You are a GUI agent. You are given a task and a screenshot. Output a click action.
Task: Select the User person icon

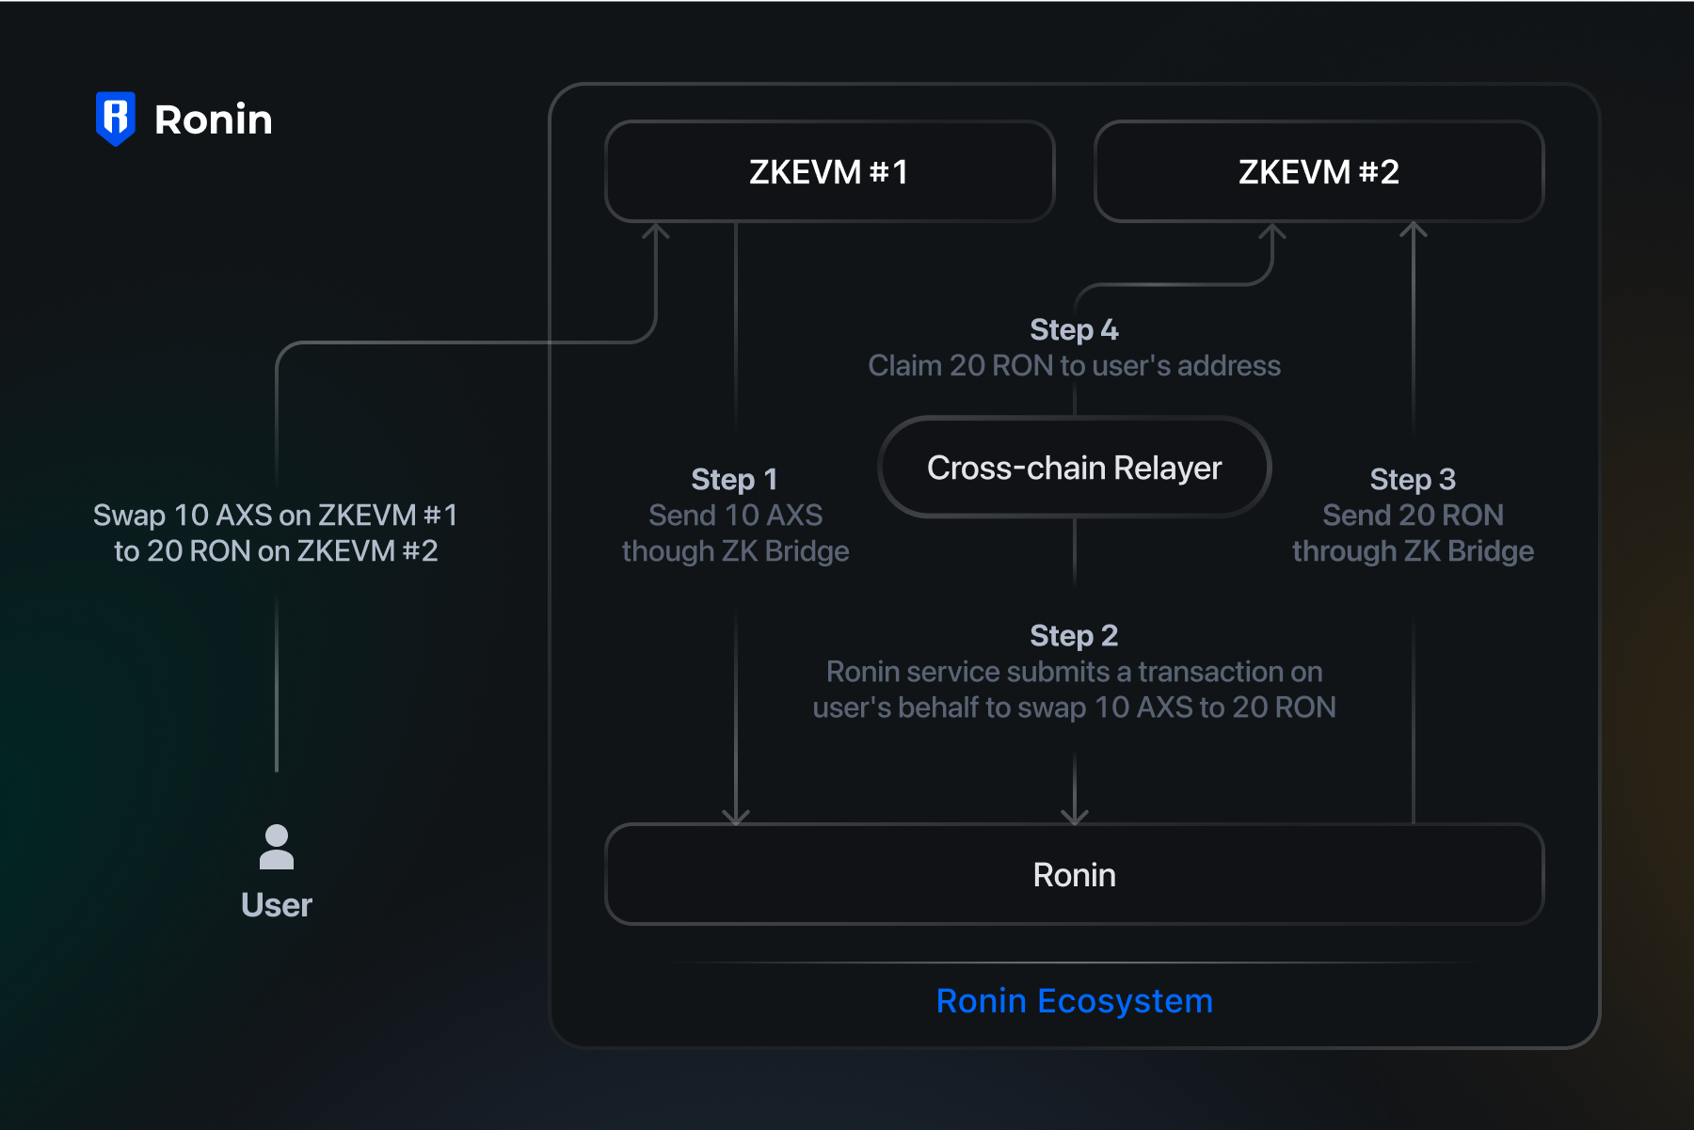point(276,848)
